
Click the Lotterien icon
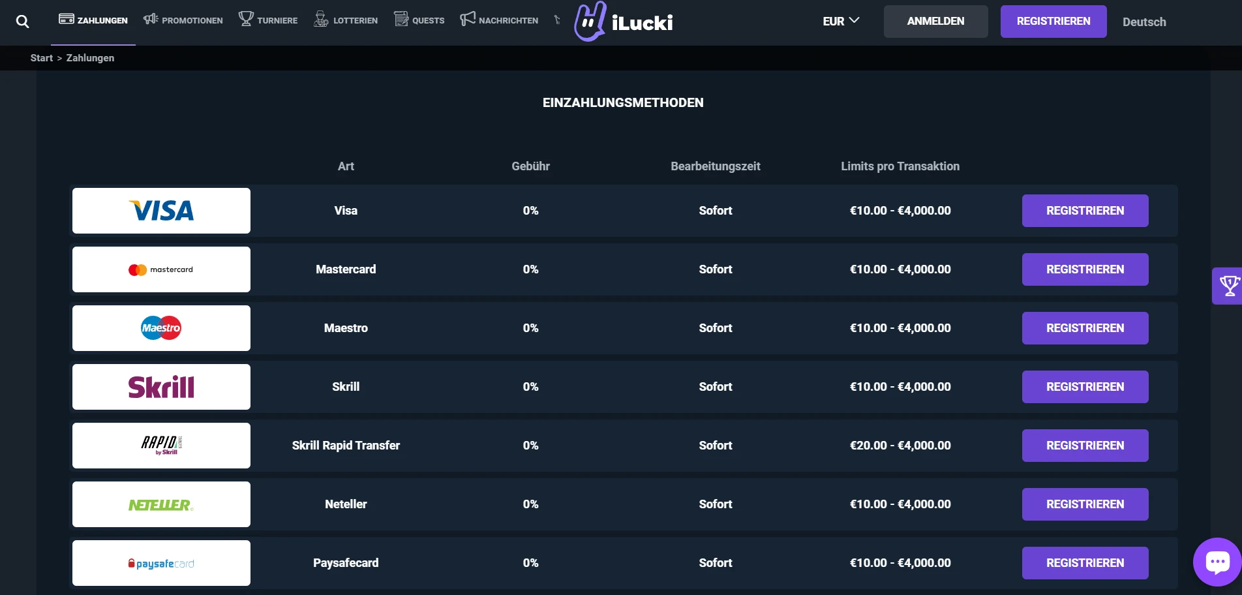click(x=321, y=19)
